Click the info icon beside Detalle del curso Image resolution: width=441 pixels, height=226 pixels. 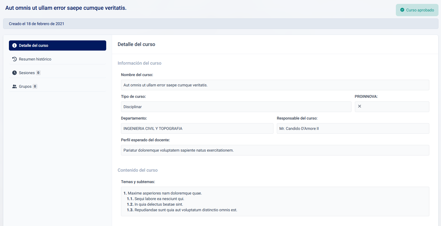(x=14, y=45)
